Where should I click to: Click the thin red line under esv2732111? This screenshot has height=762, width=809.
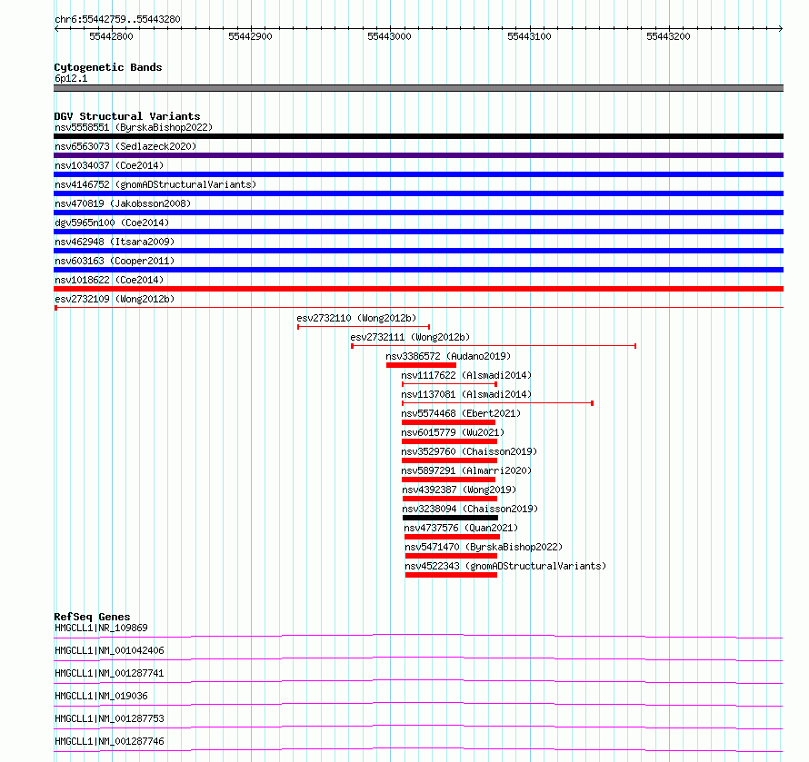click(x=494, y=346)
